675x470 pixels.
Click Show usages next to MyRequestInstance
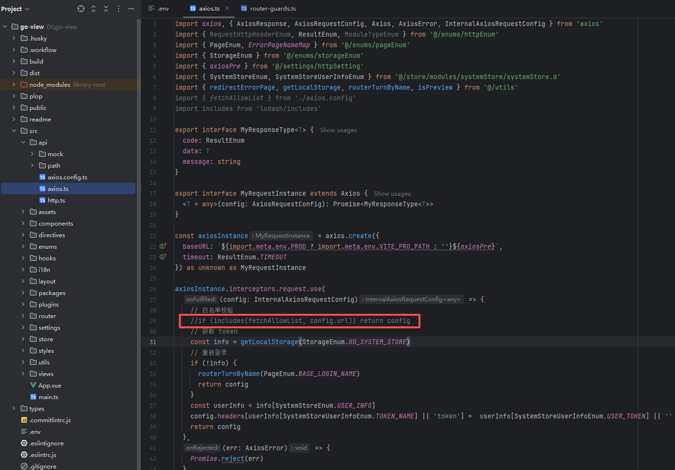(392, 194)
